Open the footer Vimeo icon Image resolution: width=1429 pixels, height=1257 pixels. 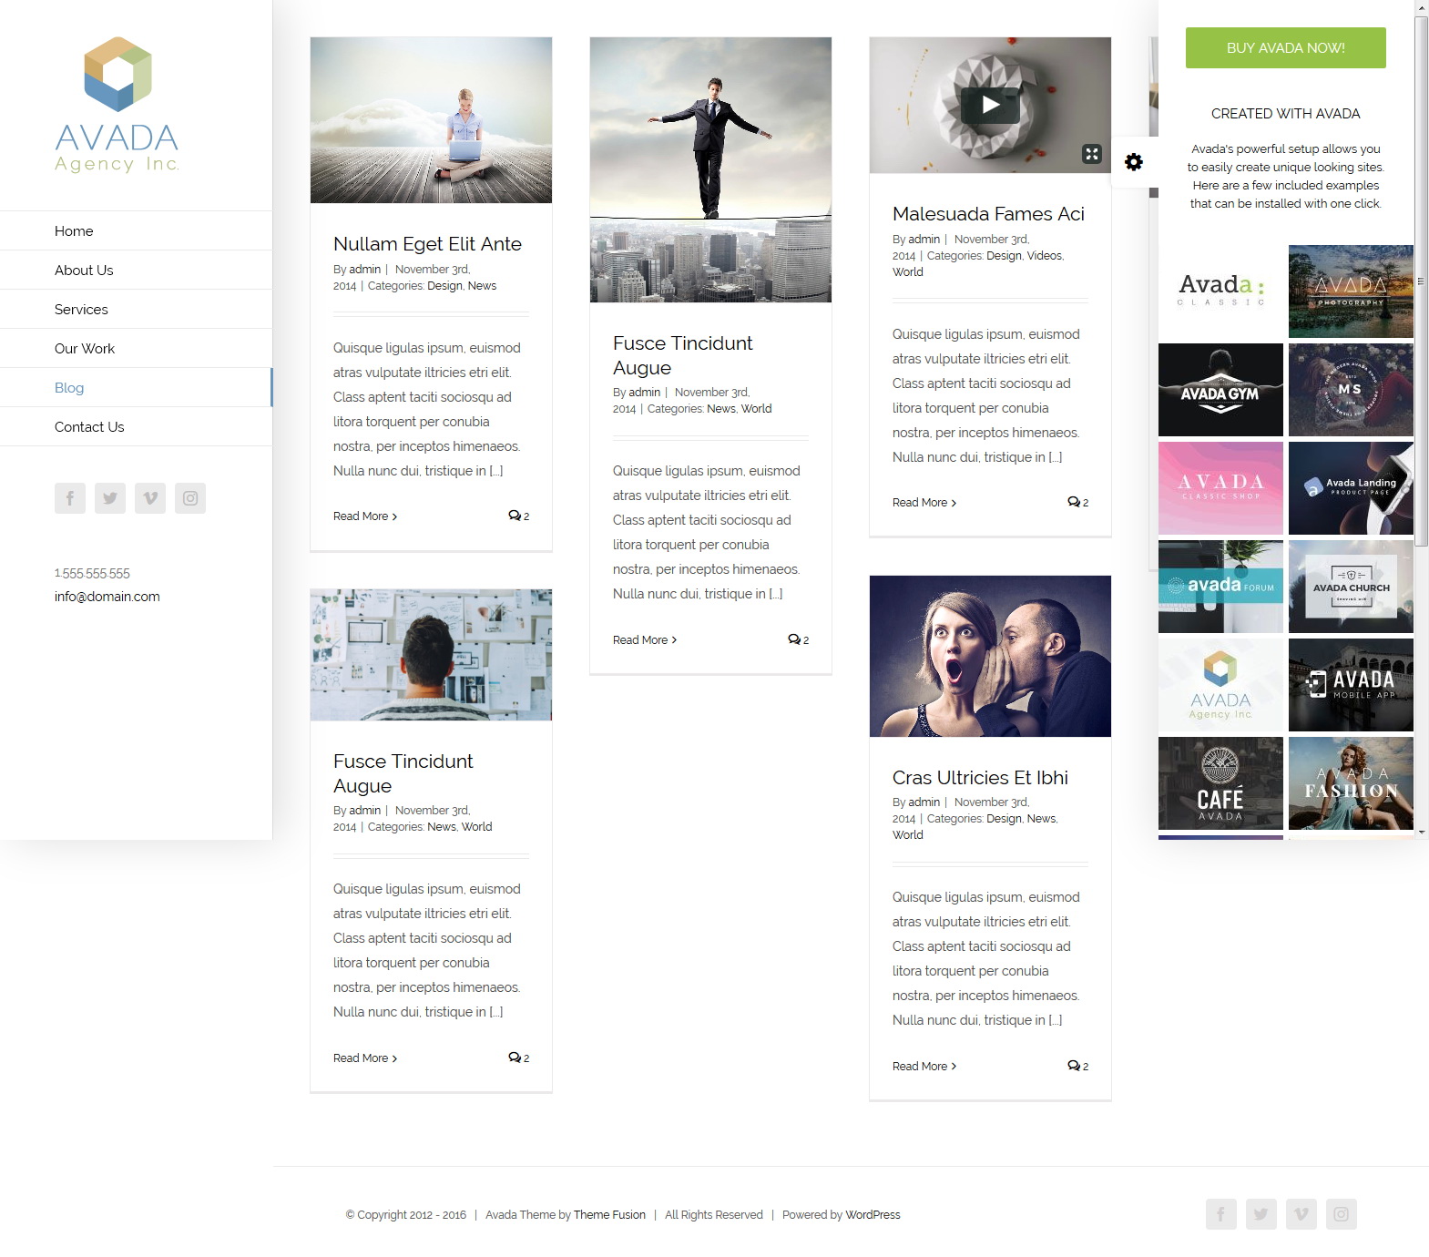(x=1301, y=1214)
